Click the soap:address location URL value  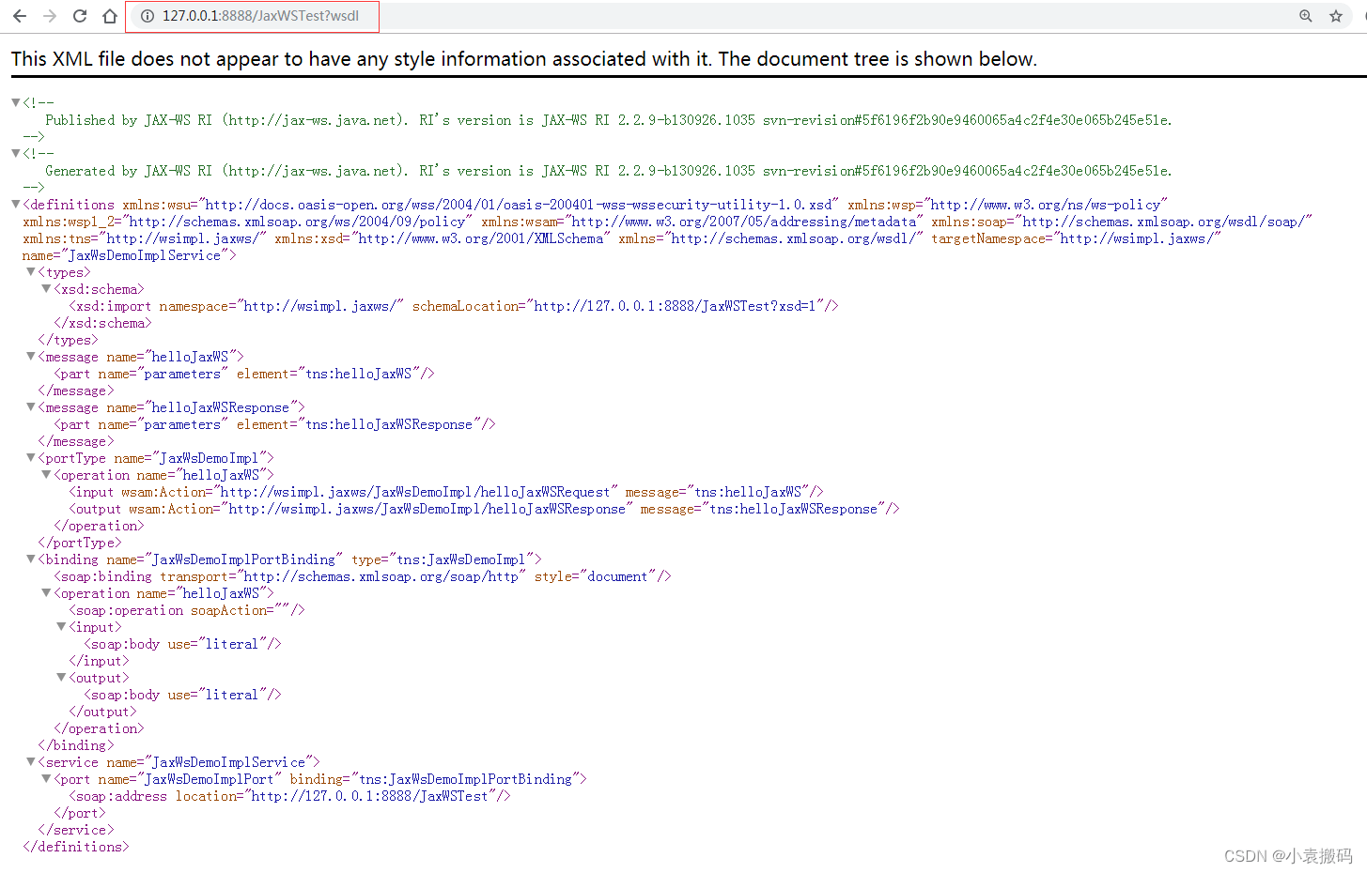click(x=369, y=796)
